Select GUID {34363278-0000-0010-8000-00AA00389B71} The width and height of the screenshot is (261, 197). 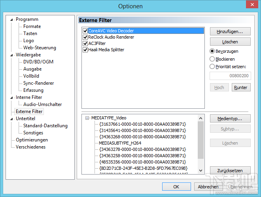142,149
